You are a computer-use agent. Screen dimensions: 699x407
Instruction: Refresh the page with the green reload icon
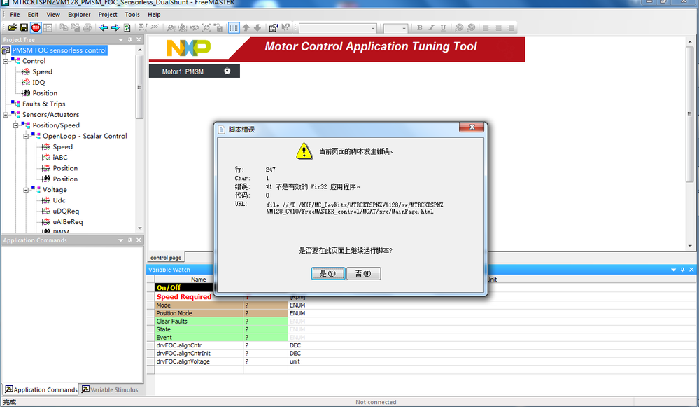tap(127, 27)
